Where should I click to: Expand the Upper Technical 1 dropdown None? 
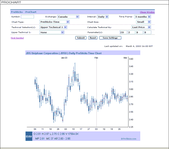[x=52, y=32]
